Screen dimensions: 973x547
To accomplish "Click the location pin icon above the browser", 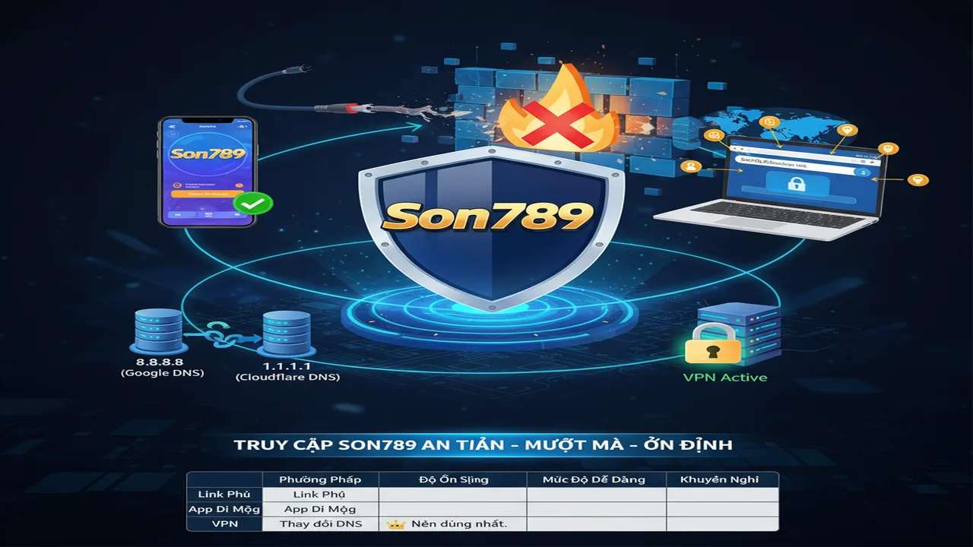I will point(849,130).
